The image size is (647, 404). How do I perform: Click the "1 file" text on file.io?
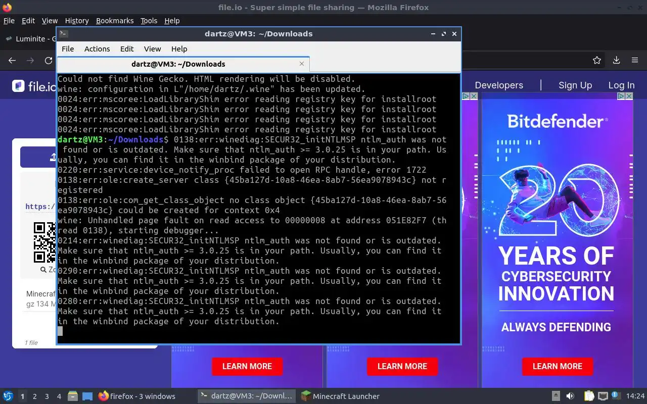tap(31, 343)
